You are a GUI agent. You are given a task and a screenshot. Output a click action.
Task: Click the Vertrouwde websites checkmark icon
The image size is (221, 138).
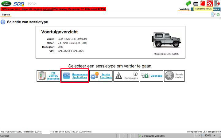coord(140,136)
